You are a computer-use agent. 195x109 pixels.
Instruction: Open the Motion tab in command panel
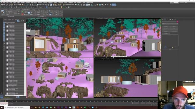tap(170, 19)
